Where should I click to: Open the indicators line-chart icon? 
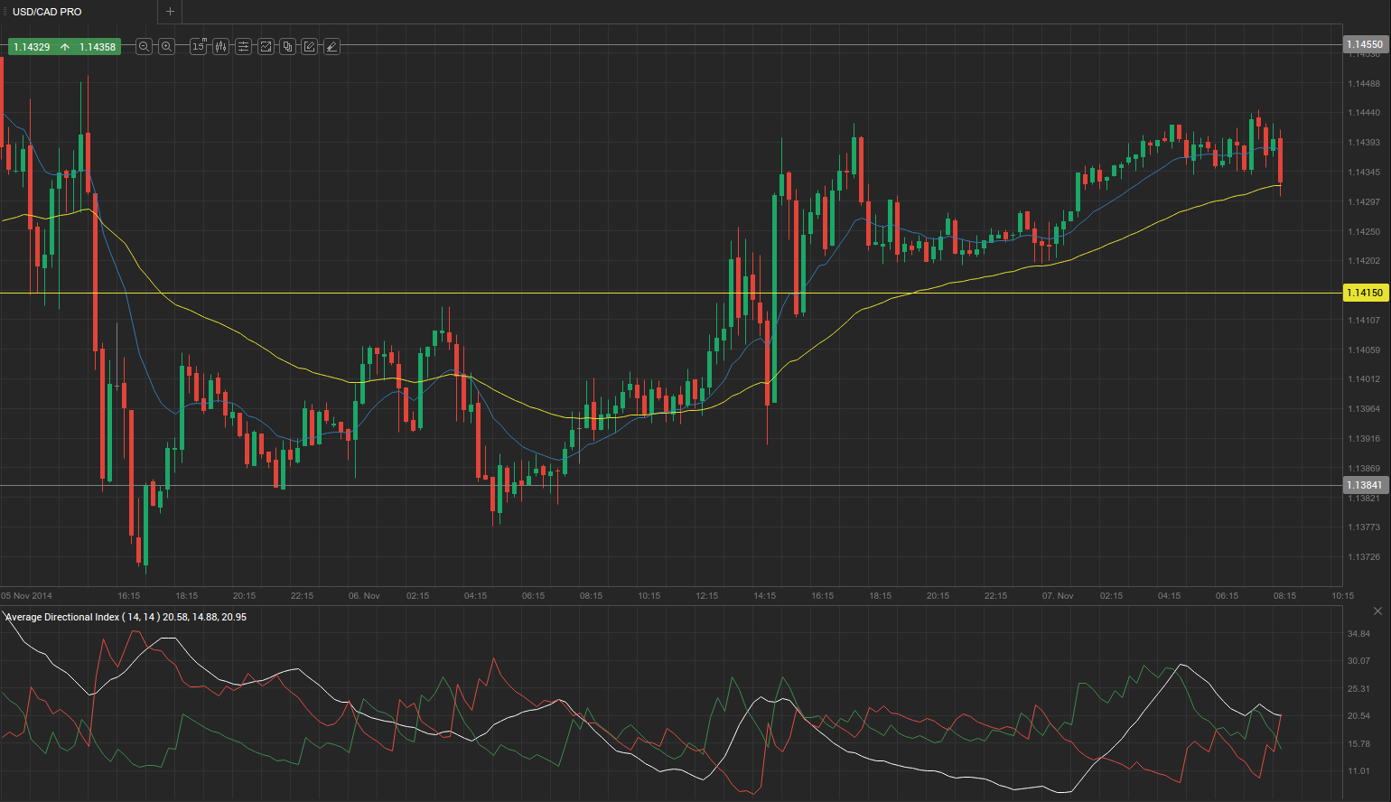coord(266,46)
